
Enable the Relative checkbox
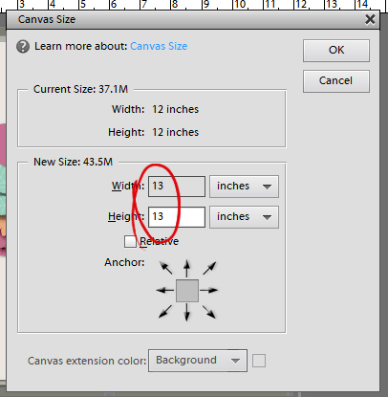pos(130,241)
